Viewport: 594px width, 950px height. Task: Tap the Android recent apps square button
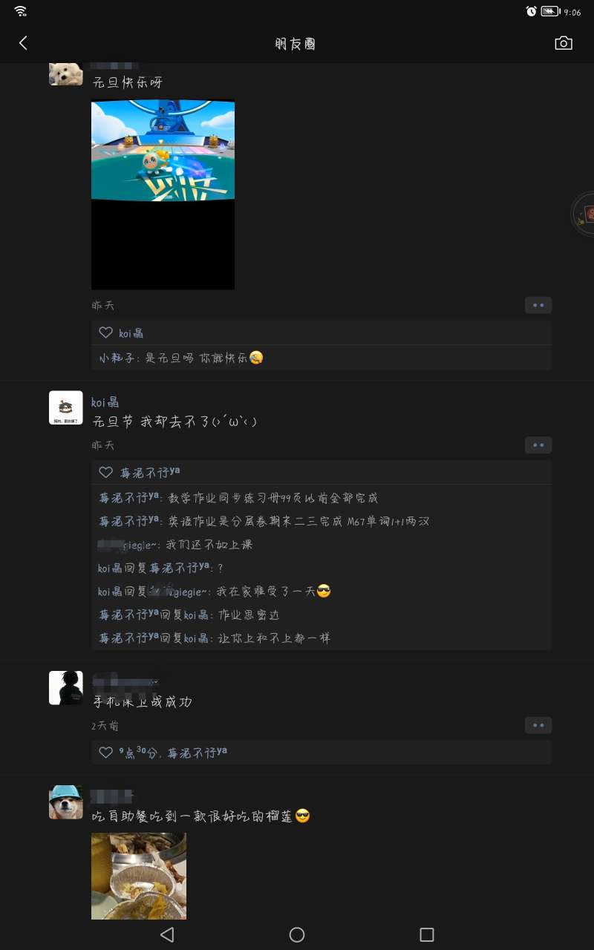pos(426,934)
